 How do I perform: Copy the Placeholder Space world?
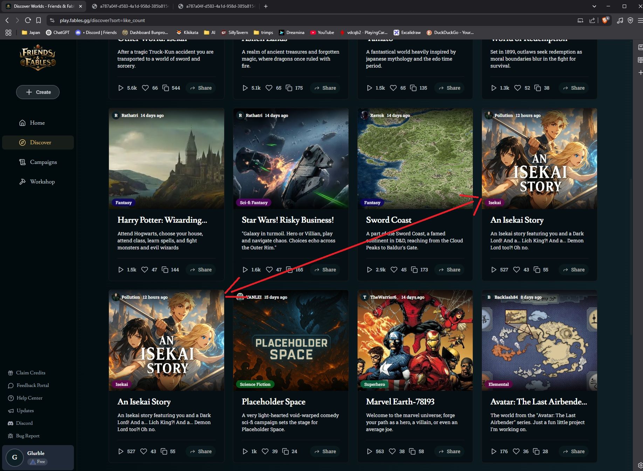click(285, 451)
